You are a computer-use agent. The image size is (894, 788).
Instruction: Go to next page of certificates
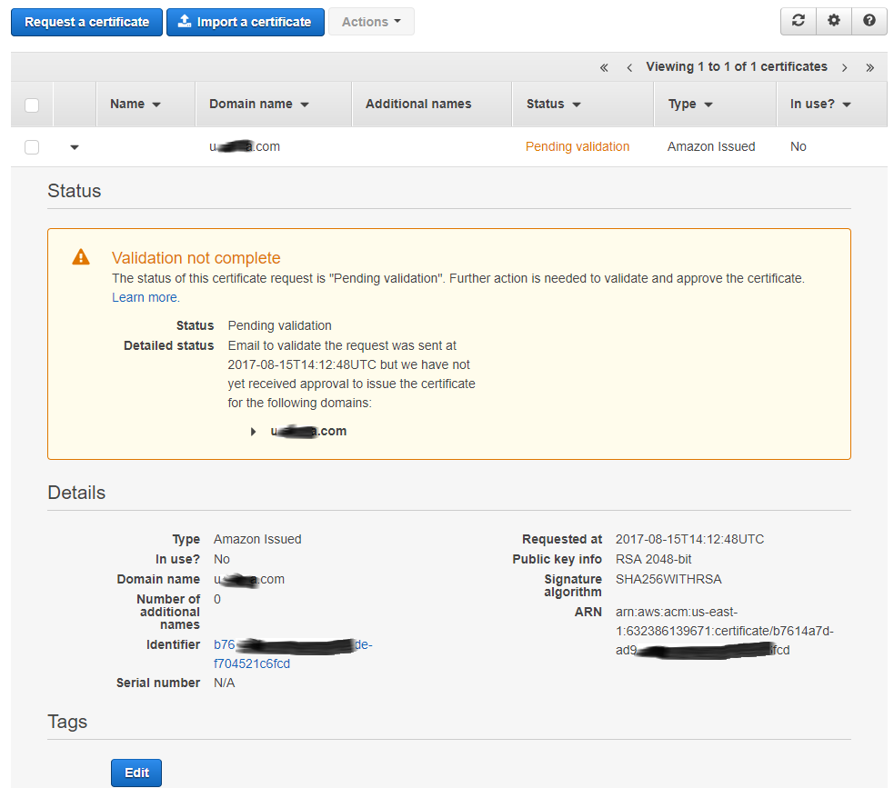pos(845,67)
